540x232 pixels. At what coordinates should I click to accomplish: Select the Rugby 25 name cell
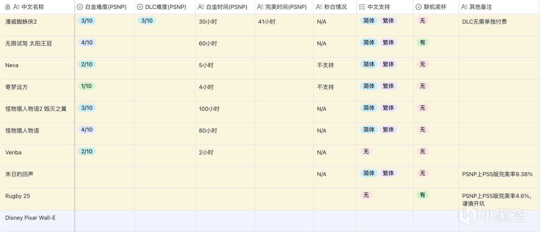click(37, 200)
